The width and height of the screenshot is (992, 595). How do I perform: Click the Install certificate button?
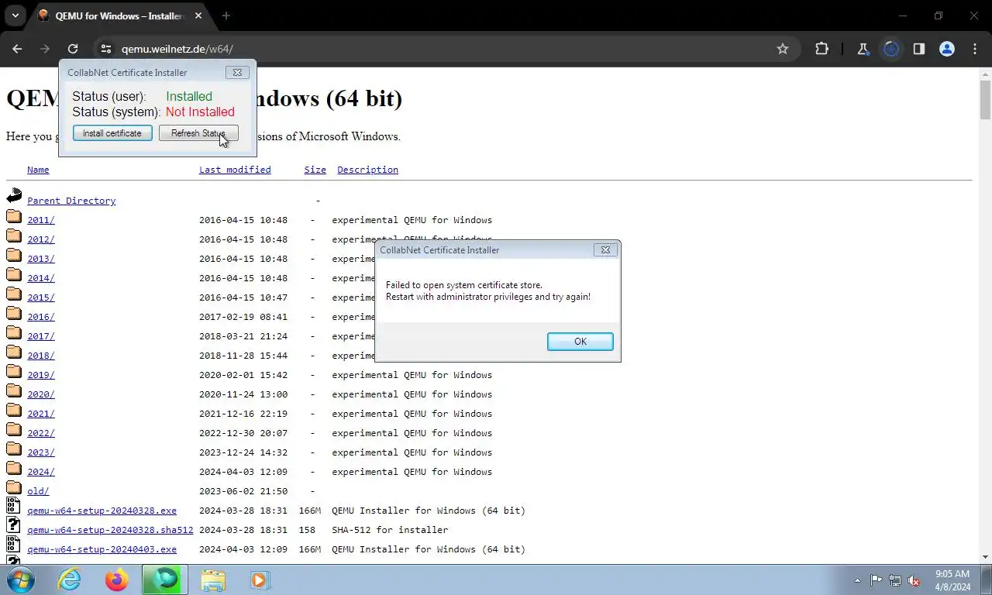pos(112,133)
